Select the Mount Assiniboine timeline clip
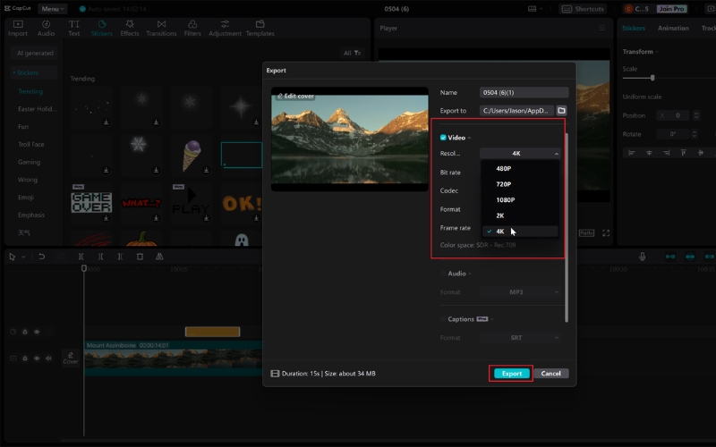This screenshot has height=447, width=716. point(173,358)
